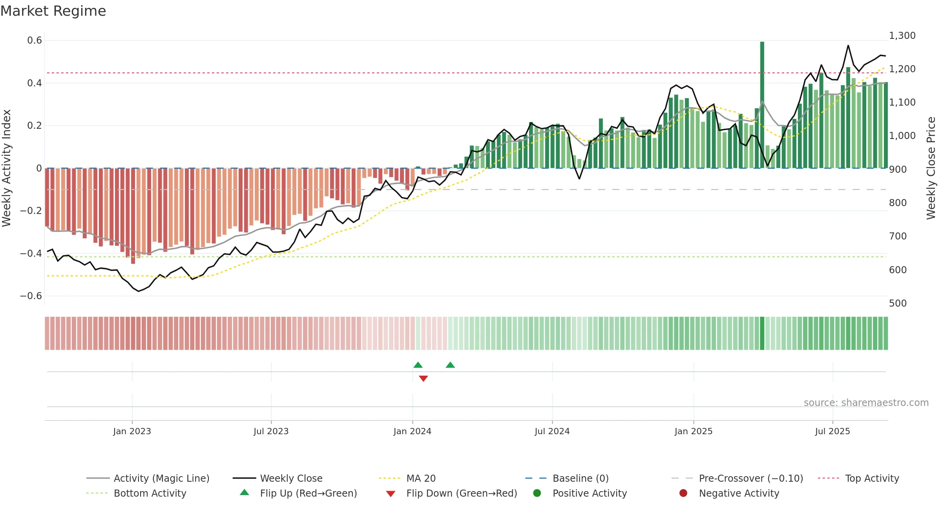Click the Jul 2023 x-axis label
This screenshot has width=942, height=530.
pos(271,431)
